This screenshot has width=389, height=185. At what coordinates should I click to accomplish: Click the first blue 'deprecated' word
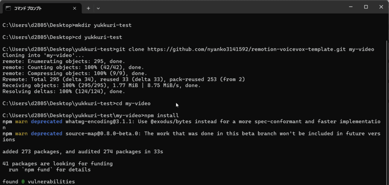pyautogui.click(x=46, y=121)
